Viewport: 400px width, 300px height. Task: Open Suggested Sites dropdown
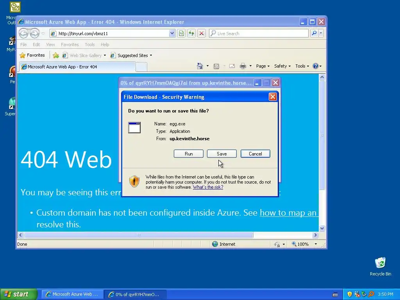(131, 55)
